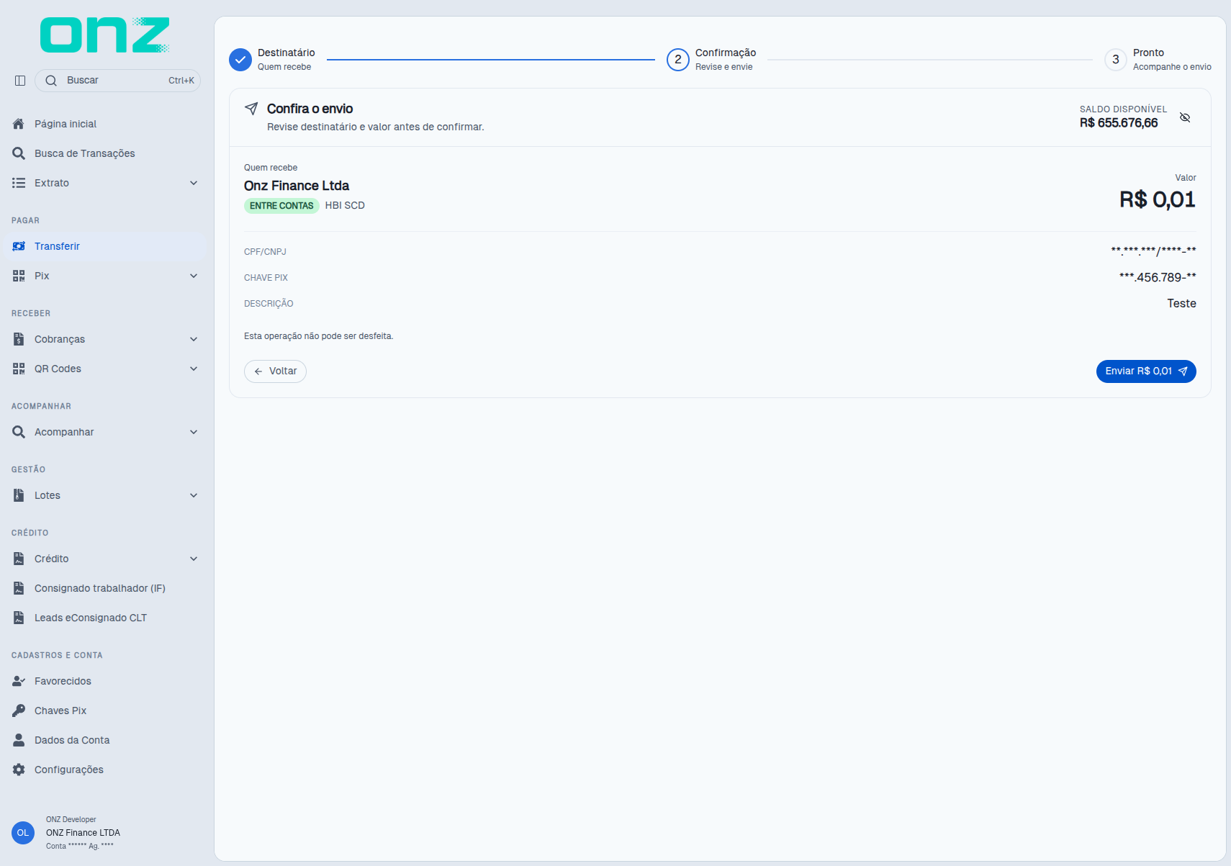Click the Lotes file icon
This screenshot has height=866, width=1231.
click(19, 495)
